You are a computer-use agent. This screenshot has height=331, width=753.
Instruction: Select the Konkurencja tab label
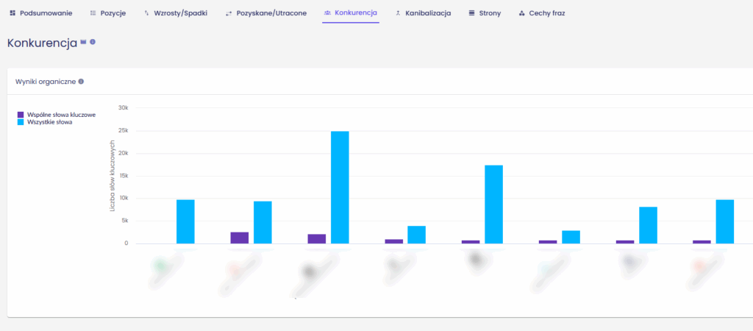pos(355,13)
